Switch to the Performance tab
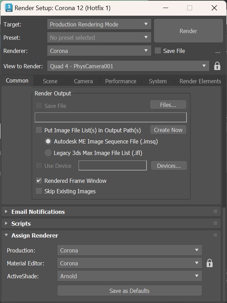227x303 pixels. 121,81
